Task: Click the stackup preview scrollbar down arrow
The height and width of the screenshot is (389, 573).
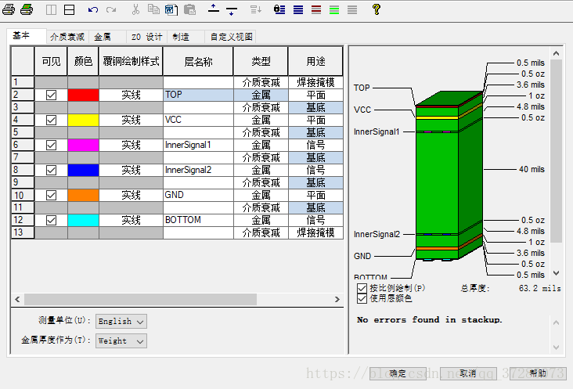Action: click(557, 273)
